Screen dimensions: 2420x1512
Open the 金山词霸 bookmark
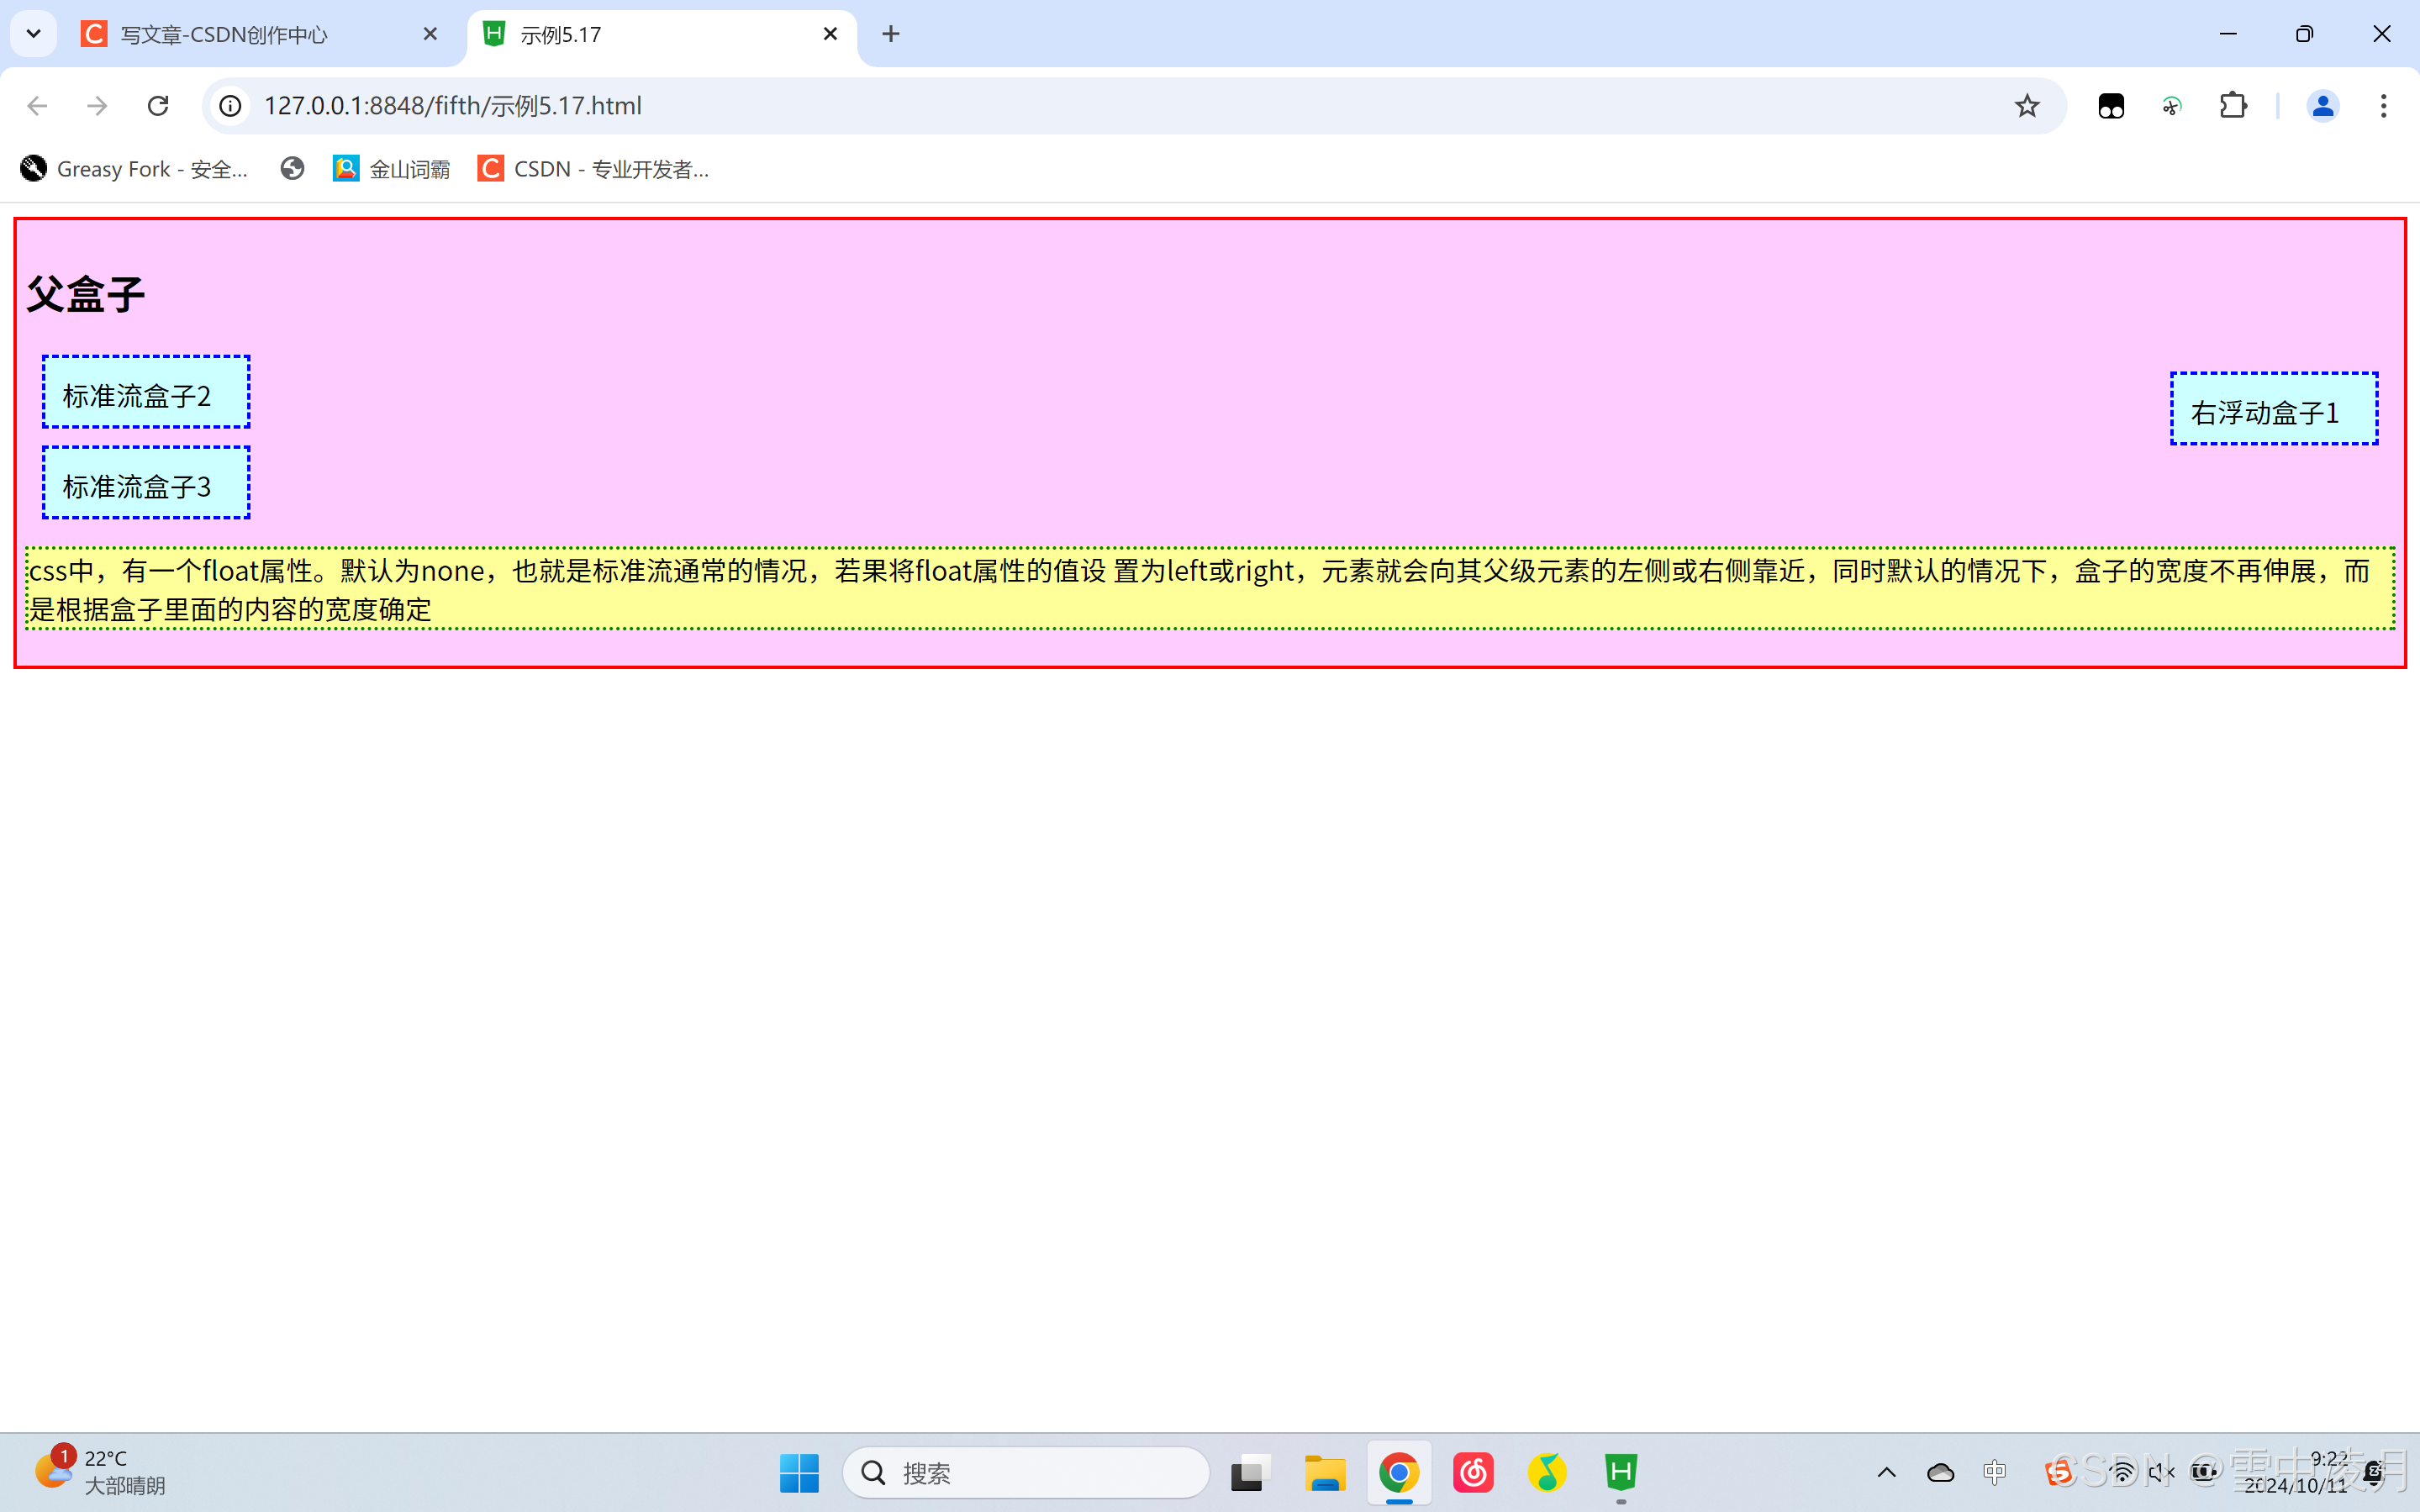click(x=392, y=169)
